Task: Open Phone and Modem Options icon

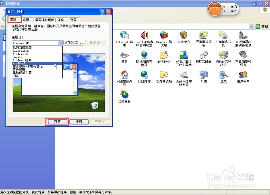Action: click(243, 35)
